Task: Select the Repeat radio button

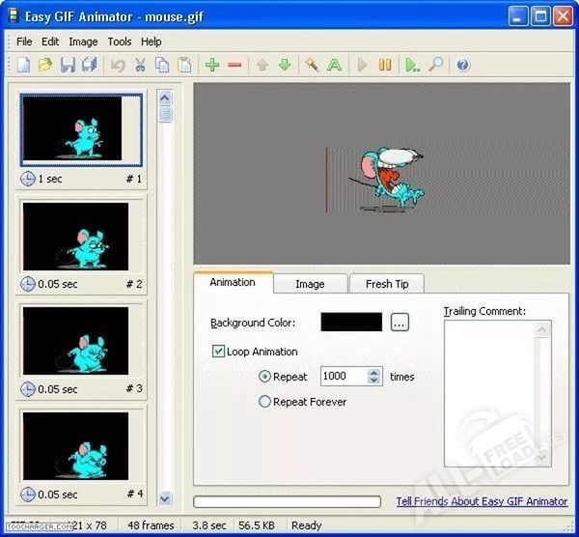Action: point(265,377)
